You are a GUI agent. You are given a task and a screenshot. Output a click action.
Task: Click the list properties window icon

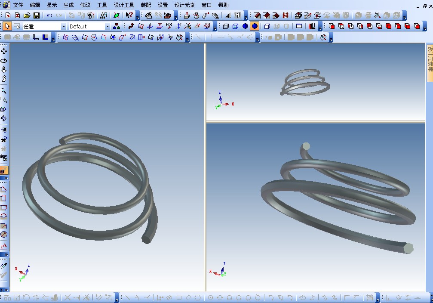pyautogui.click(x=299, y=26)
